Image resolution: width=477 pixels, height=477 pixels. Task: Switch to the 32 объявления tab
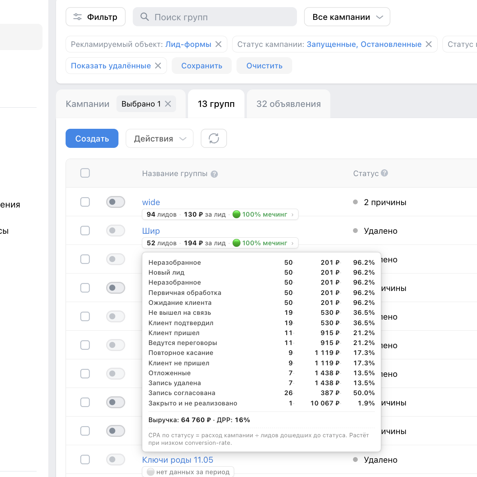289,104
